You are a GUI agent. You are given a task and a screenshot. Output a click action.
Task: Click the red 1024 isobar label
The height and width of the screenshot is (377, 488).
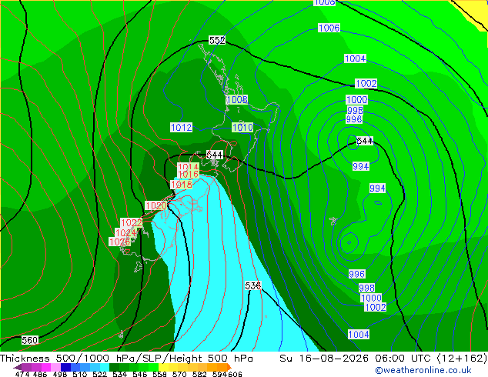125,232
